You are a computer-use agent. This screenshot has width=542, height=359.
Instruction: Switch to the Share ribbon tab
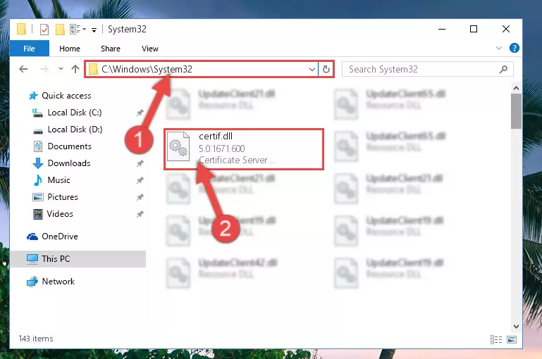click(x=111, y=49)
